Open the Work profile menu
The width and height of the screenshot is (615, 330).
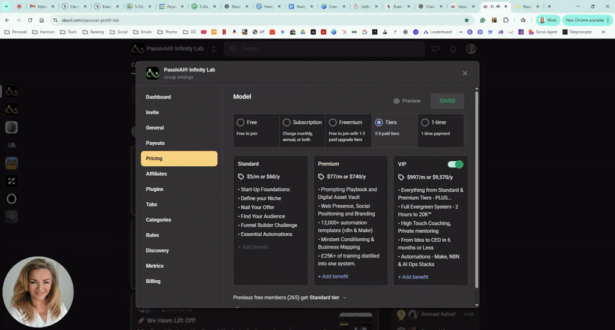[x=548, y=20]
